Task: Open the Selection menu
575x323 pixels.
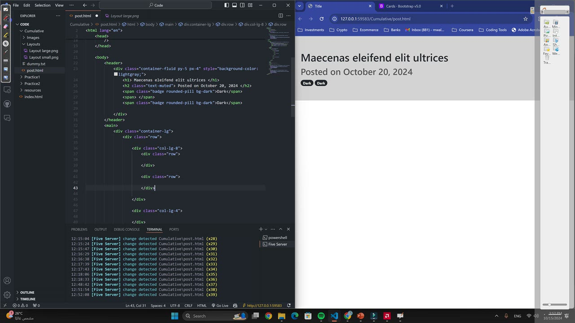Action: [x=43, y=5]
